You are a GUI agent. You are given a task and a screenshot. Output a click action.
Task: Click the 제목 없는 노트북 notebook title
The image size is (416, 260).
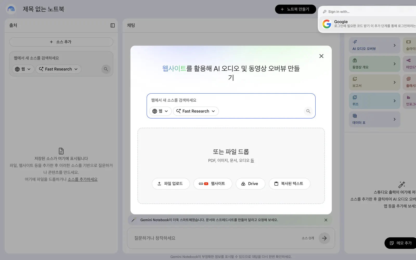click(43, 9)
